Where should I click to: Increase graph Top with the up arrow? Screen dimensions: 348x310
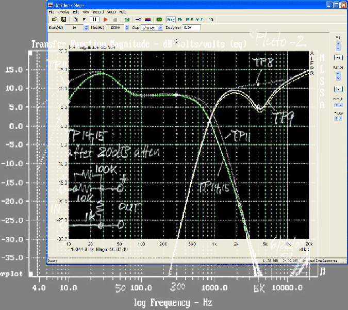338,43
